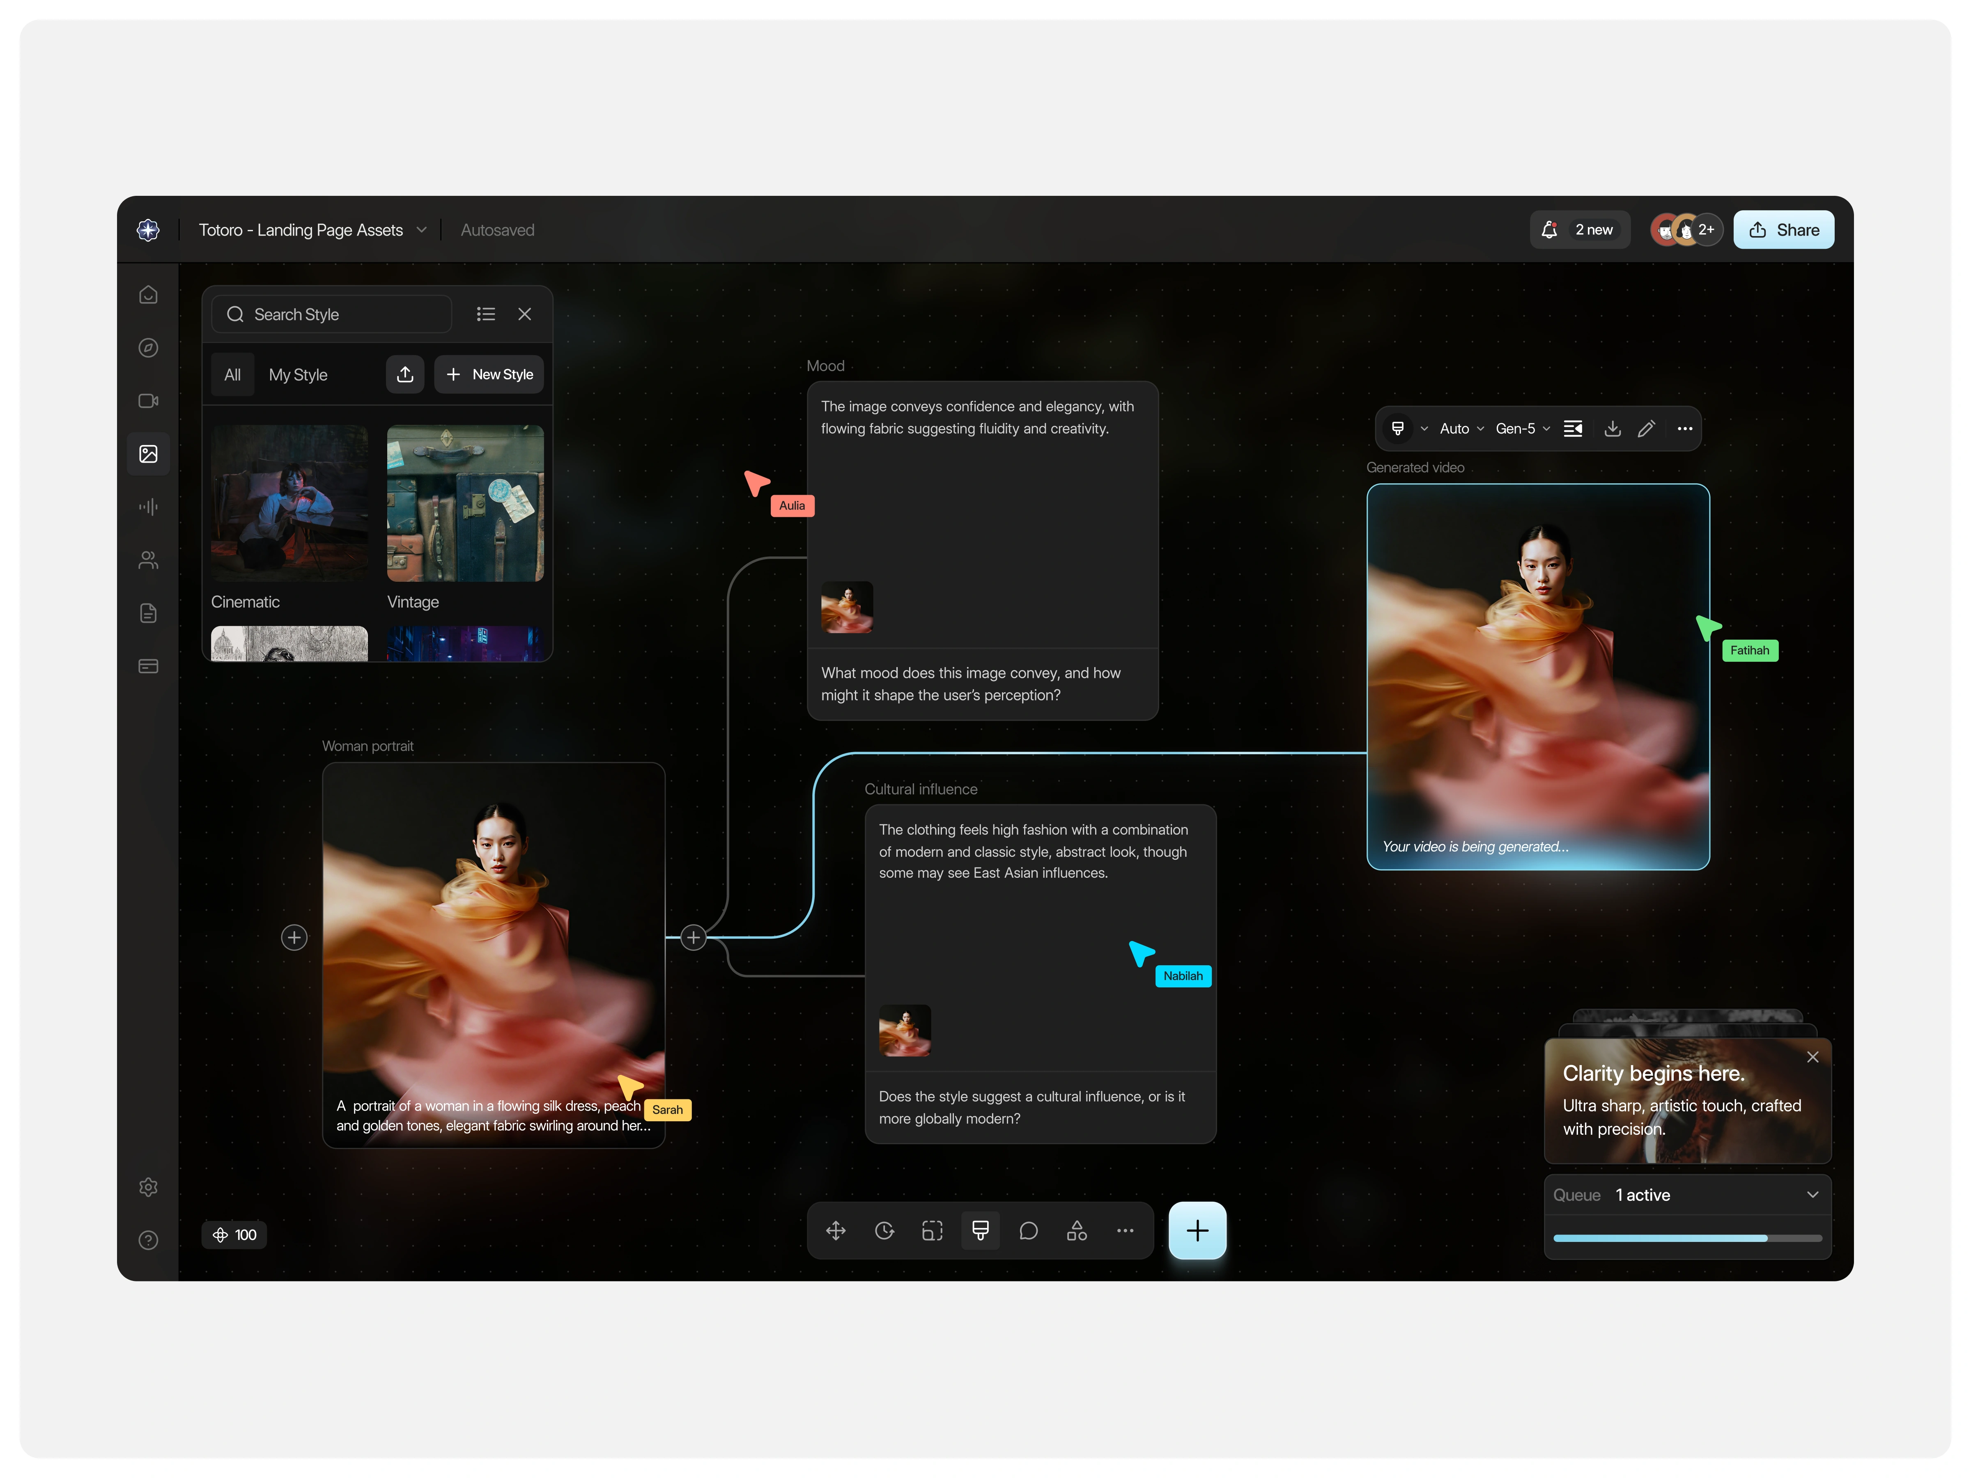The width and height of the screenshot is (1971, 1478).
Task: Open Settings gear in sidebar
Action: (148, 1188)
